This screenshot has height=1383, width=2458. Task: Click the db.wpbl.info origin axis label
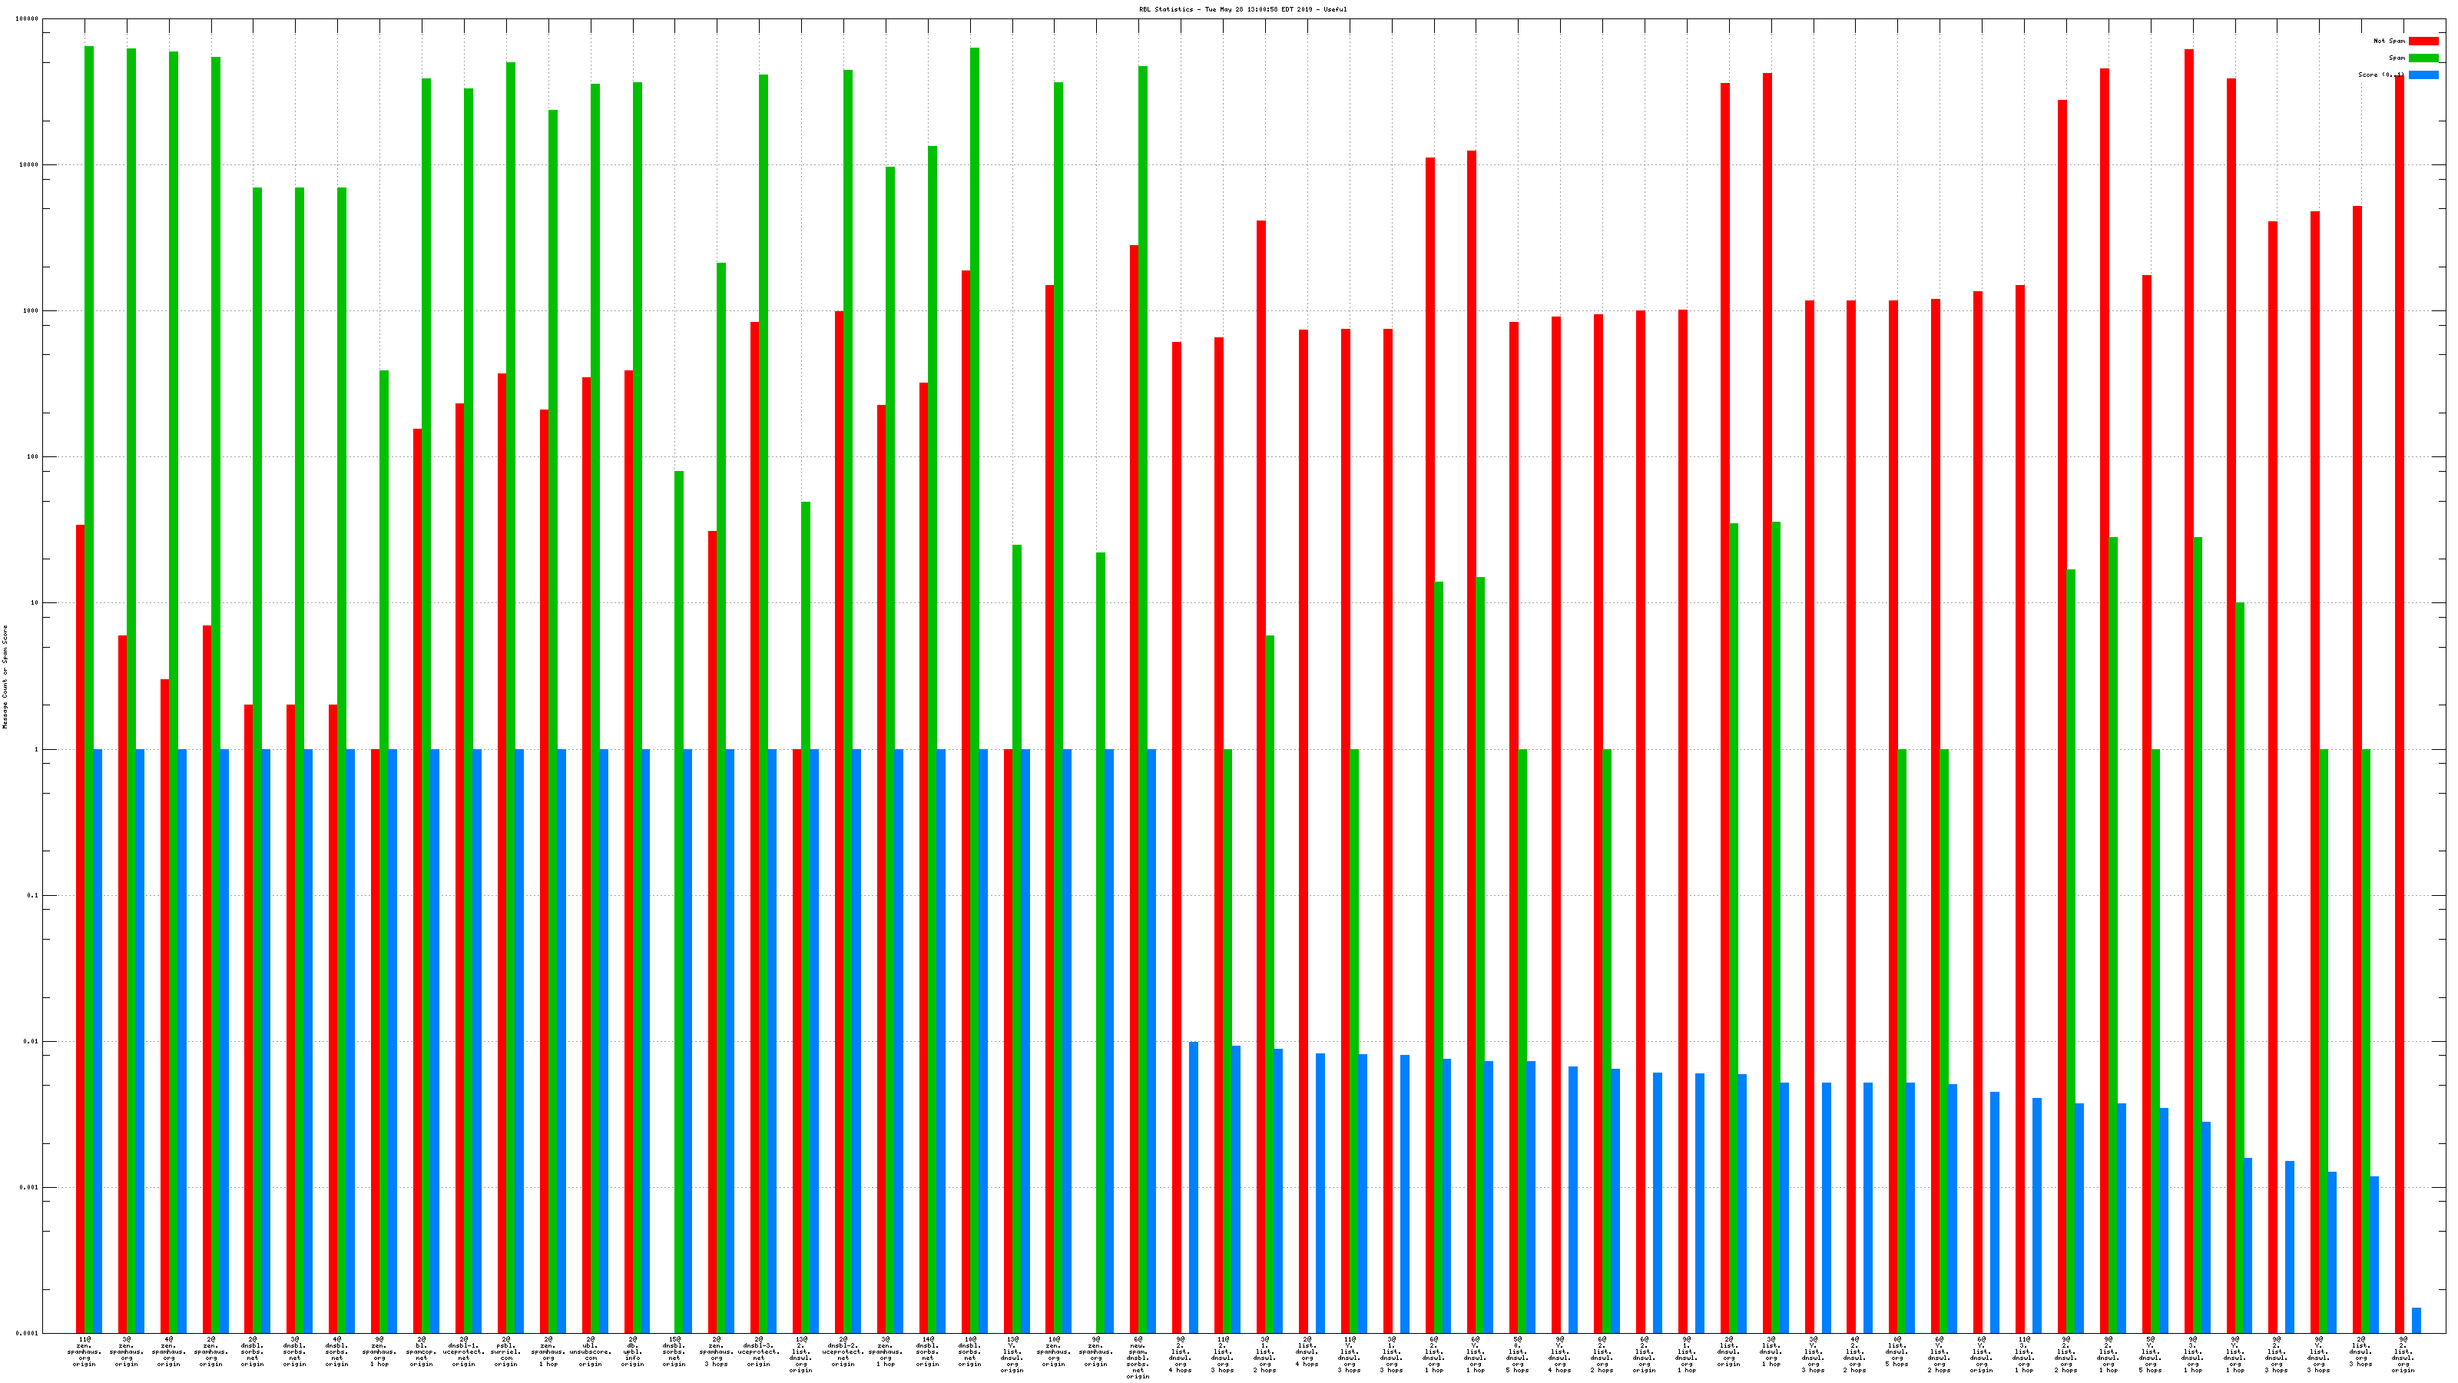(x=633, y=1351)
